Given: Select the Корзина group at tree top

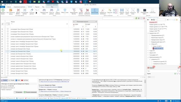Looking at the screenshot, I should coord(153,22).
